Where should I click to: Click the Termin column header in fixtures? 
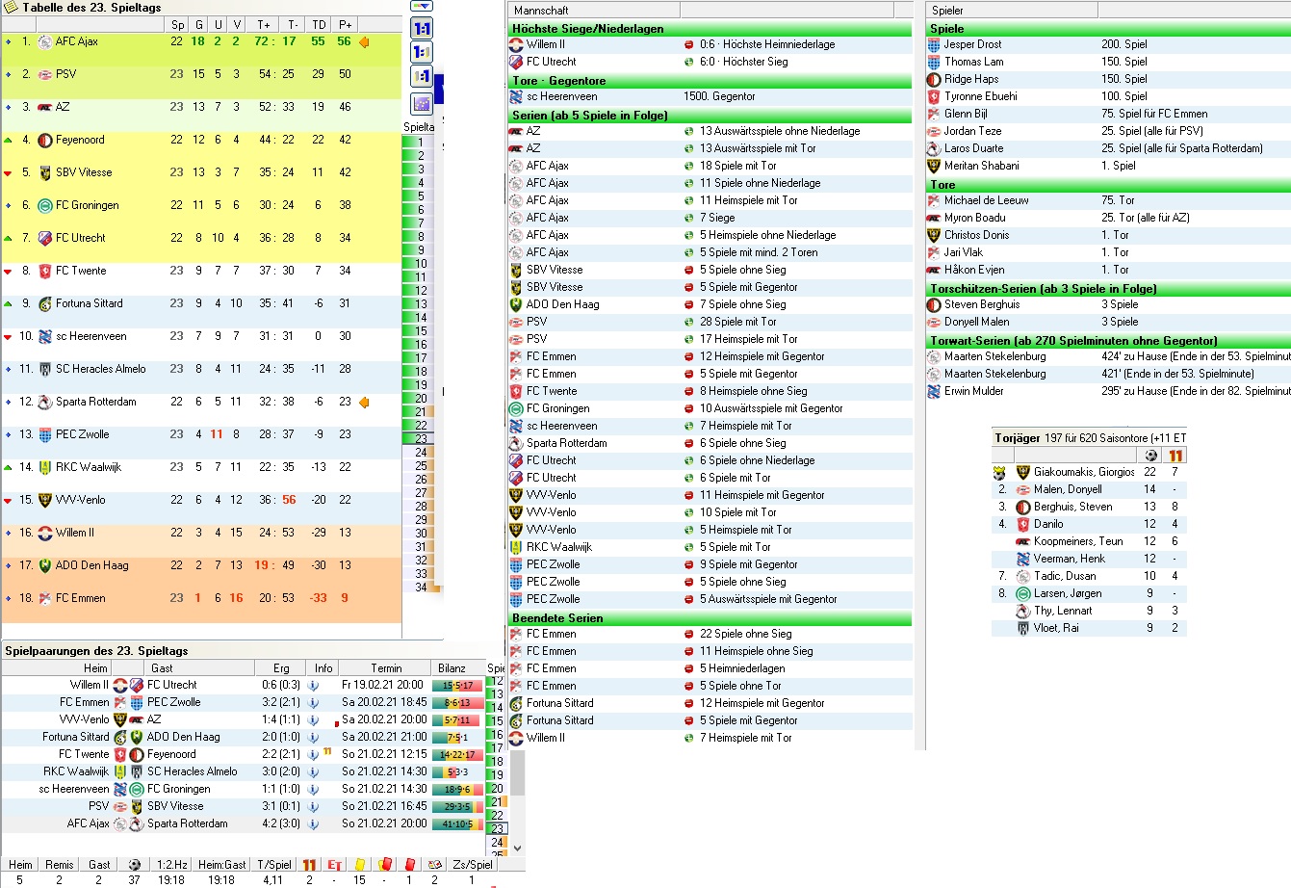(386, 668)
